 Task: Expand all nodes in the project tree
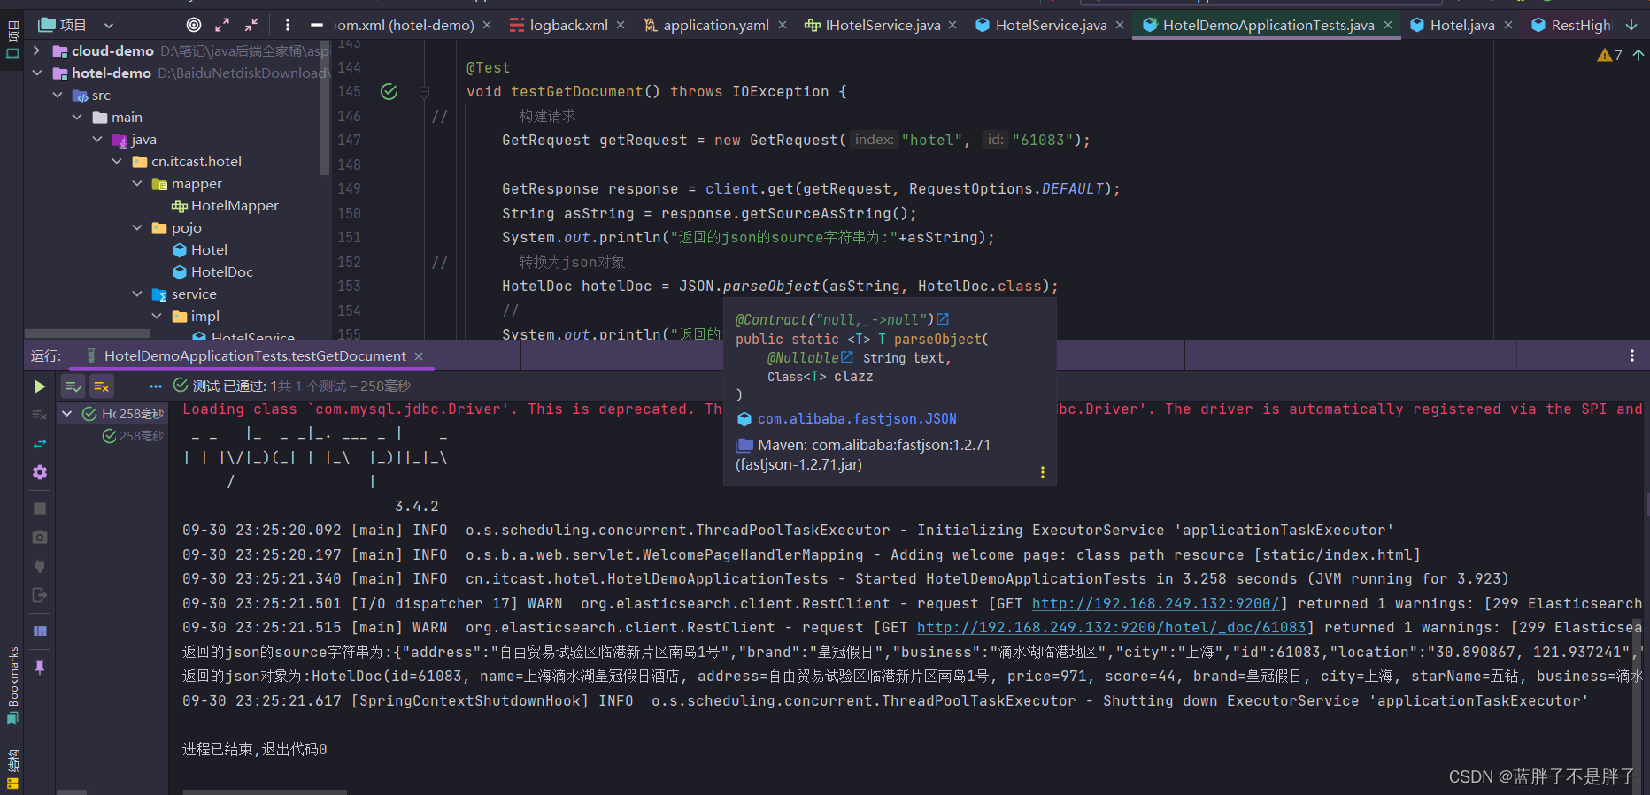[222, 25]
